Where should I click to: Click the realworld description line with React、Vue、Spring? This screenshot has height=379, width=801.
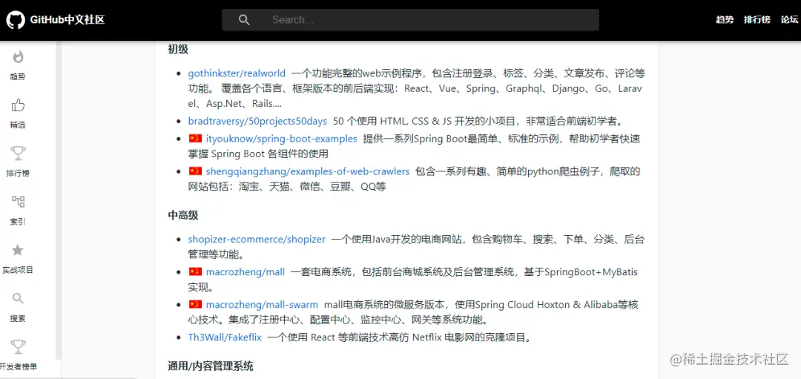[x=415, y=88]
